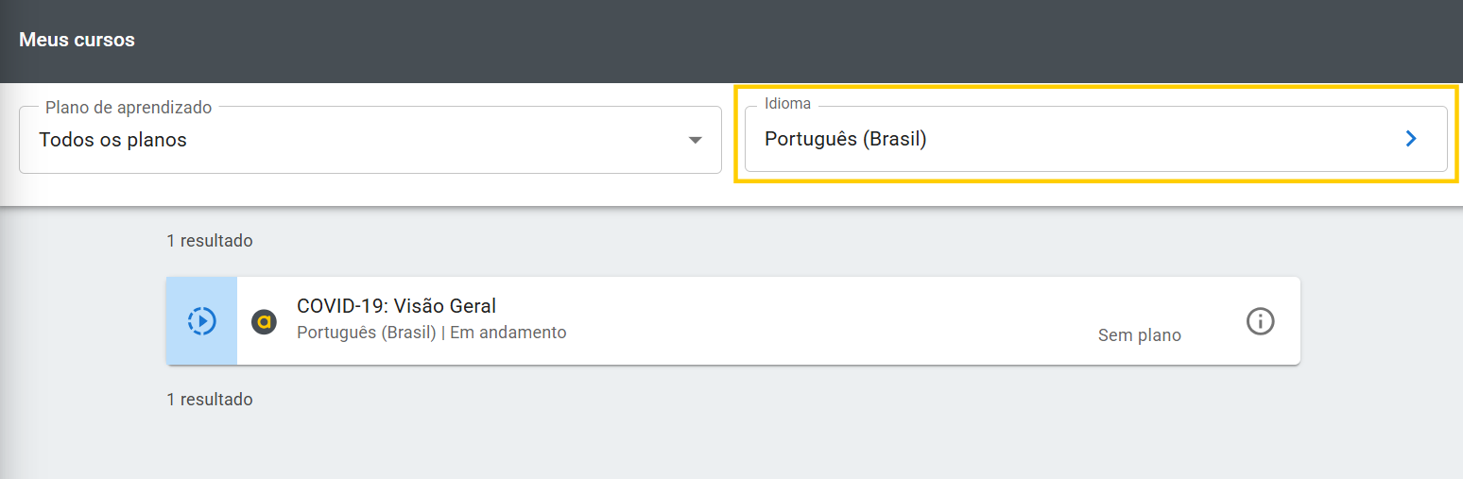The height and width of the screenshot is (479, 1463).
Task: Open course info via the circled 'i' icon
Action: 1260,321
